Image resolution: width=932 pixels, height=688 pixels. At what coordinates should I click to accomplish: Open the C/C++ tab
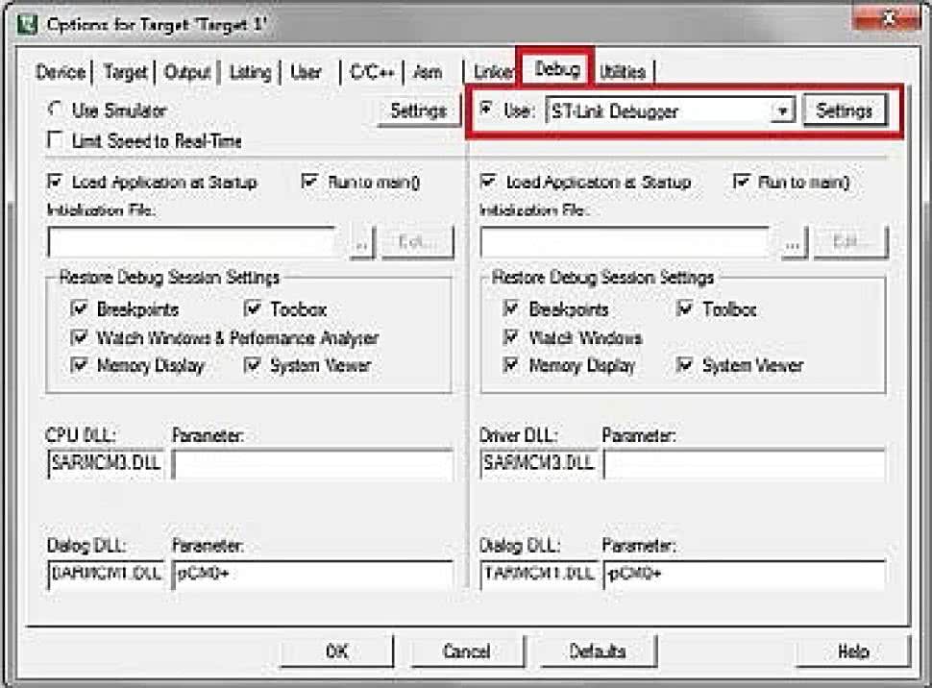tap(372, 72)
